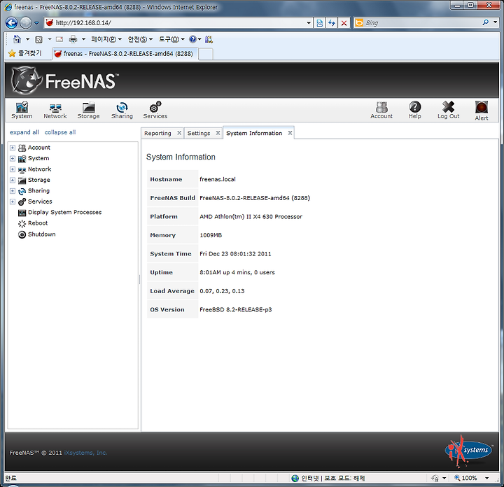
Task: Click the iXsystems logo in footer
Action: (x=468, y=451)
